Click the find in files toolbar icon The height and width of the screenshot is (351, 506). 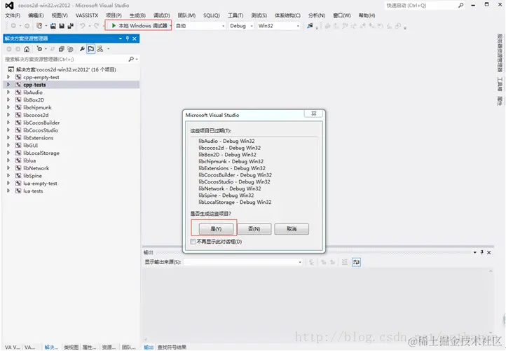[x=310, y=26]
